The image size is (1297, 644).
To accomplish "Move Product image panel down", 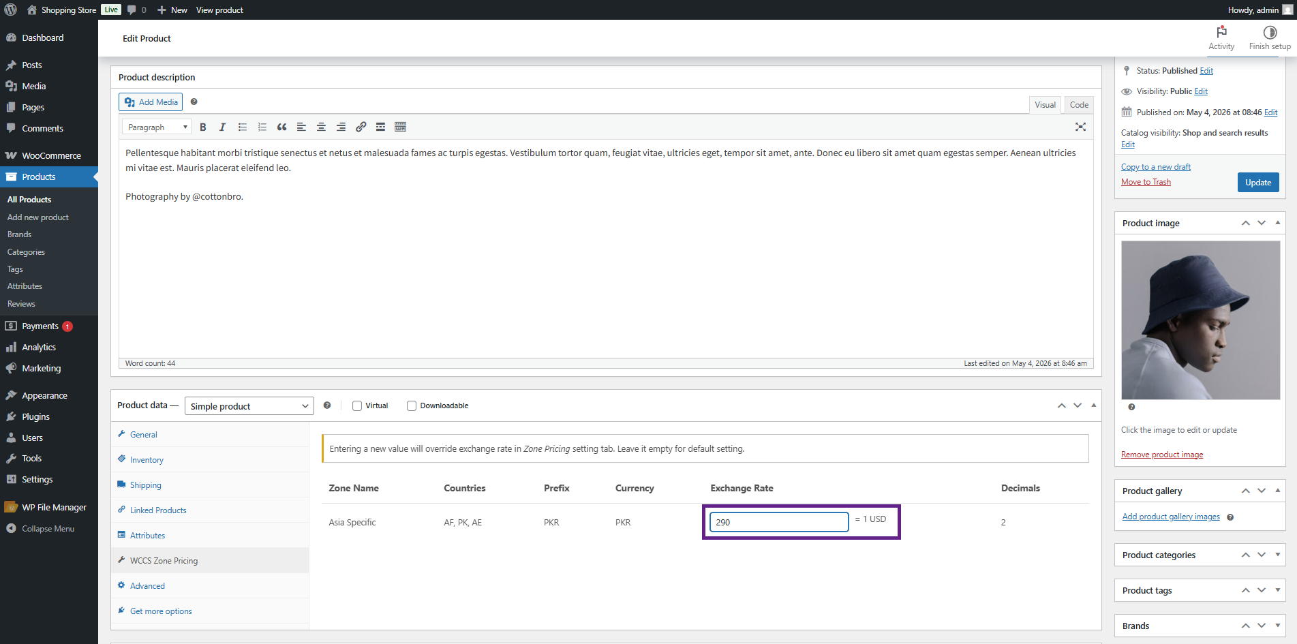I will coord(1262,223).
